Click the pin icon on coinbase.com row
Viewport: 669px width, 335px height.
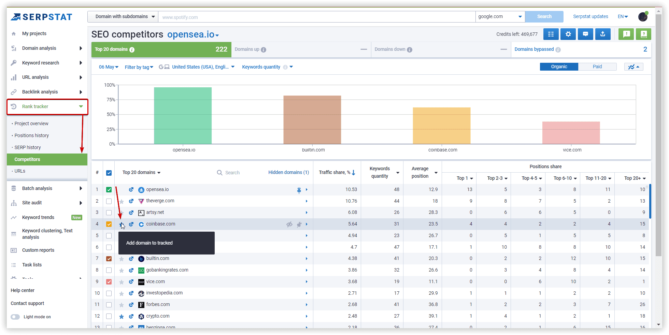pos(299,224)
